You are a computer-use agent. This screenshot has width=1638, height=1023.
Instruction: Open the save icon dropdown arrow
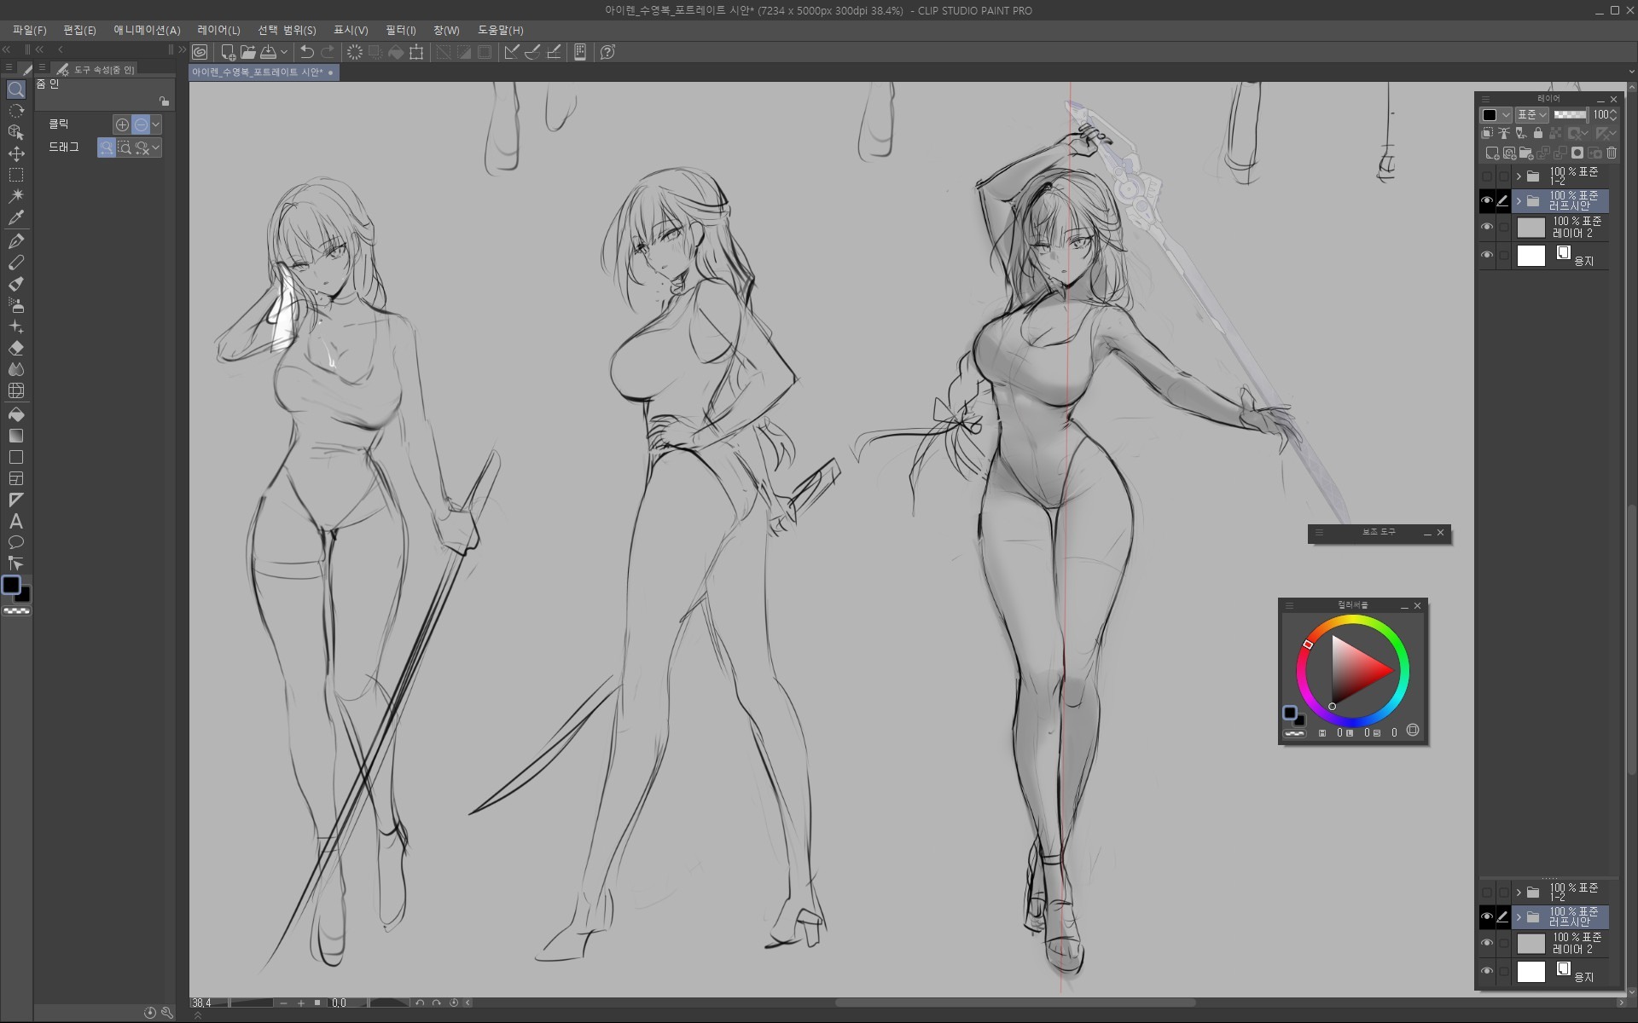point(284,52)
